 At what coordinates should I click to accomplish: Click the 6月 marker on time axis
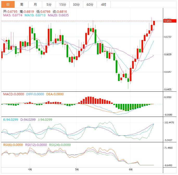[x=131, y=170]
